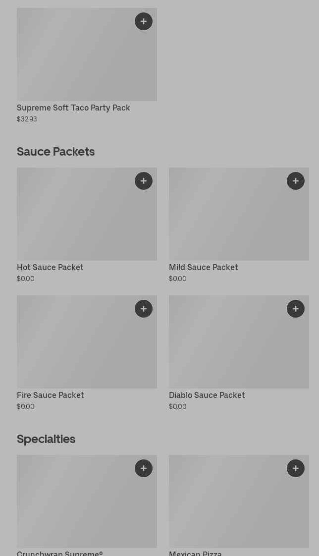Click the Sauce Packets section heading
The width and height of the screenshot is (319, 556).
click(55, 152)
